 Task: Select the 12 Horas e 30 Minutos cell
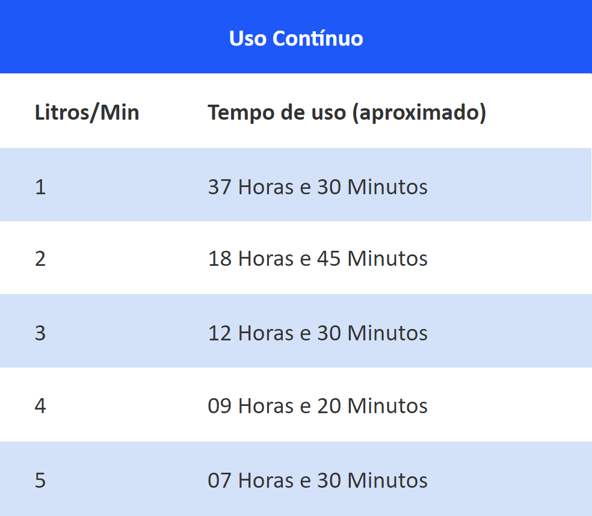pyautogui.click(x=318, y=333)
